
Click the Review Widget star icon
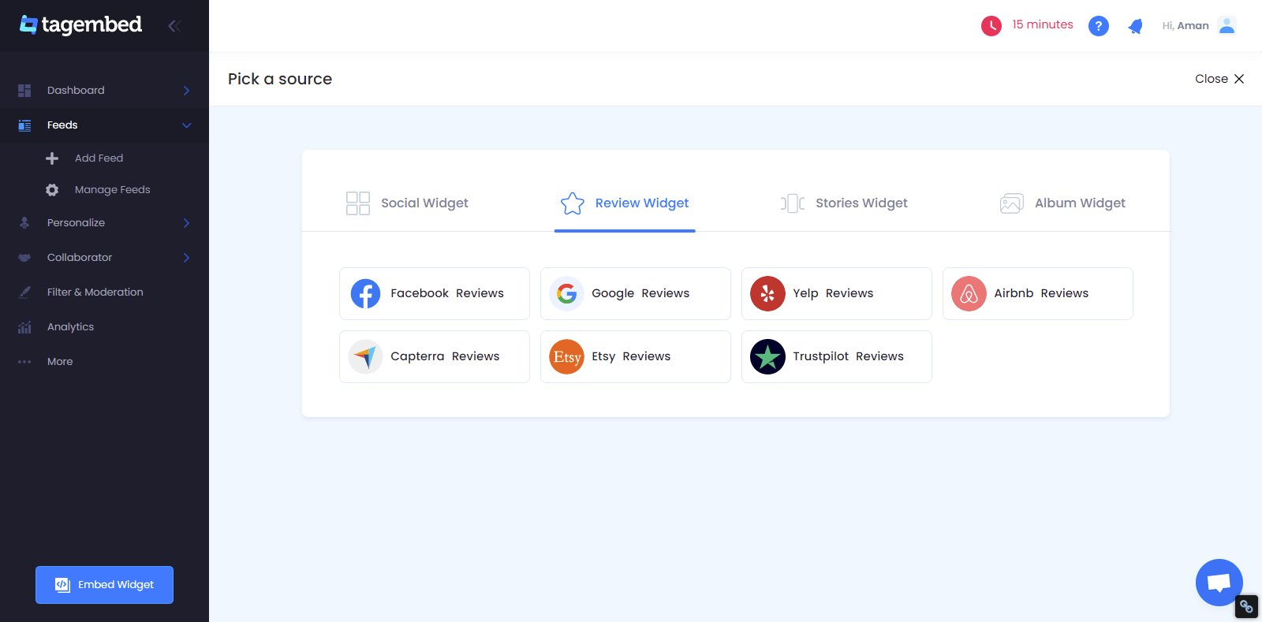[x=573, y=203]
